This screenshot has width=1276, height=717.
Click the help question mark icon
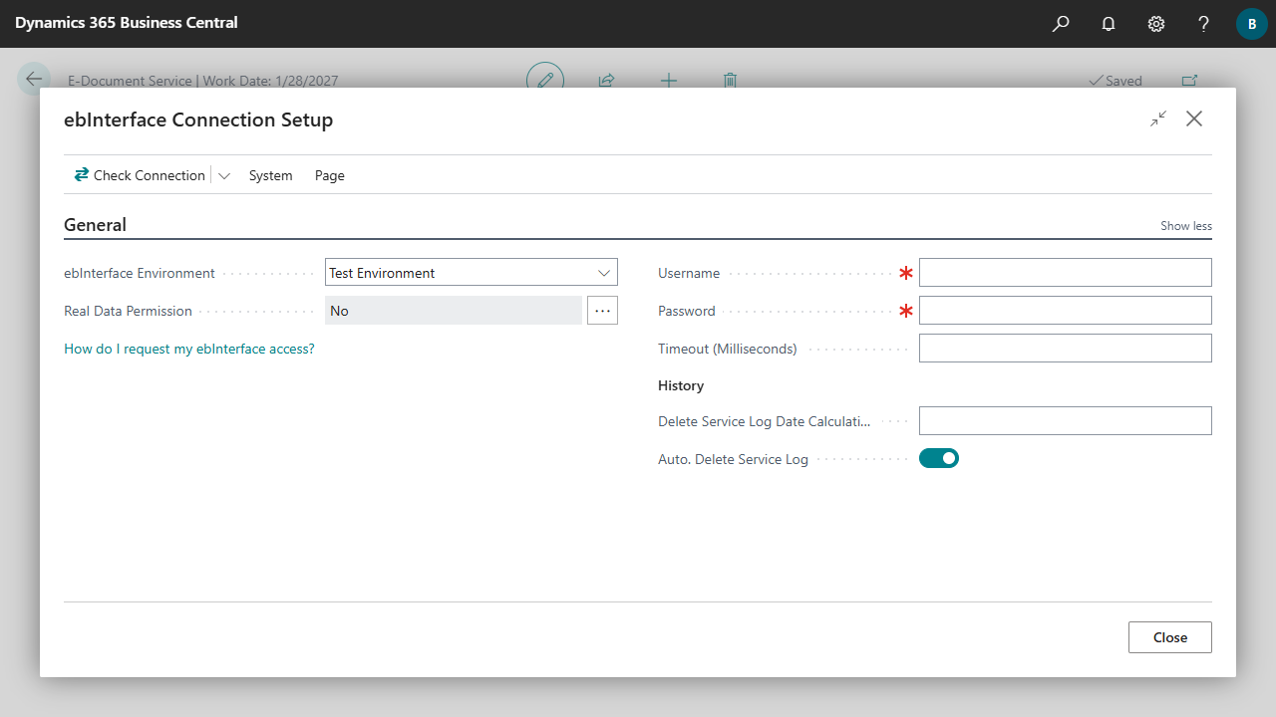point(1204,23)
